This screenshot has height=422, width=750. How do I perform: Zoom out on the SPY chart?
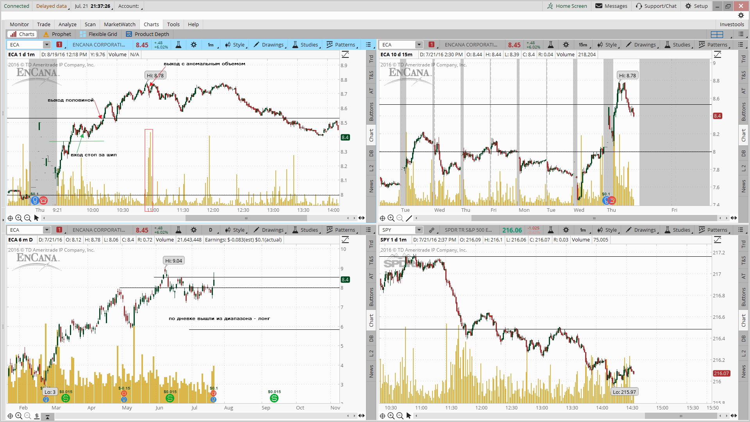point(400,416)
